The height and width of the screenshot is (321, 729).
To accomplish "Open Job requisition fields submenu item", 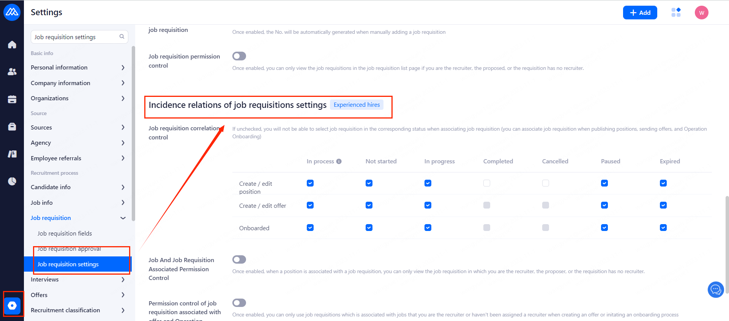I will click(x=65, y=234).
